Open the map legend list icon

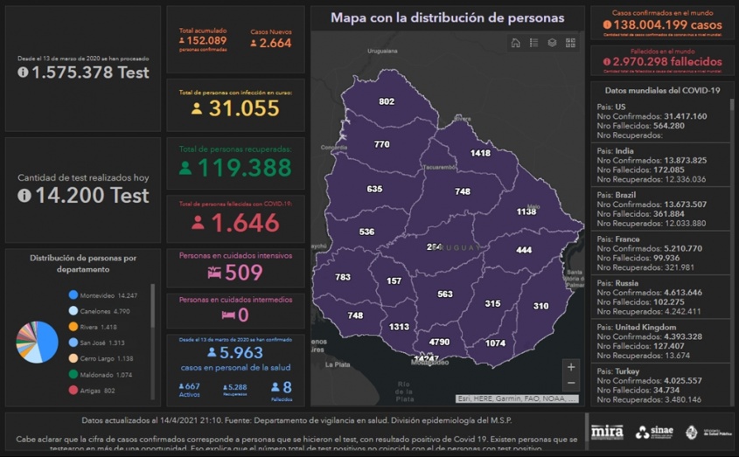pos(533,43)
